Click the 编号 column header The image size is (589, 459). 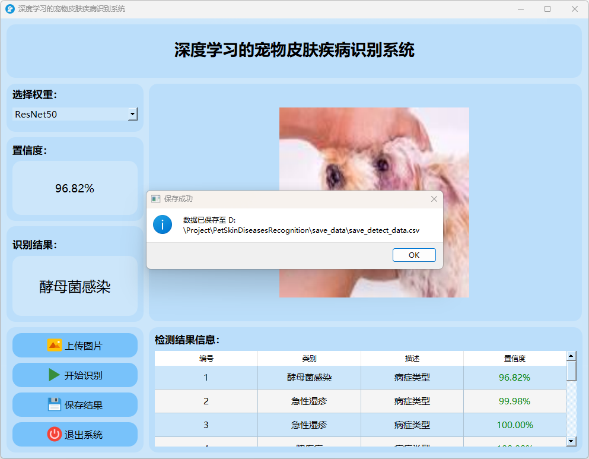coord(206,359)
